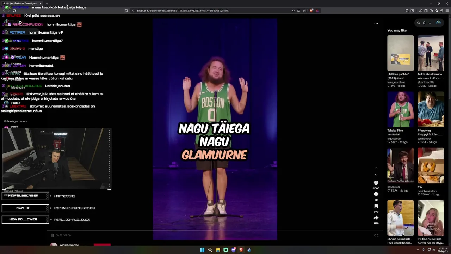Mute the tab via its speaker icon
Screen dimensions: 451x254
[7, 4]
